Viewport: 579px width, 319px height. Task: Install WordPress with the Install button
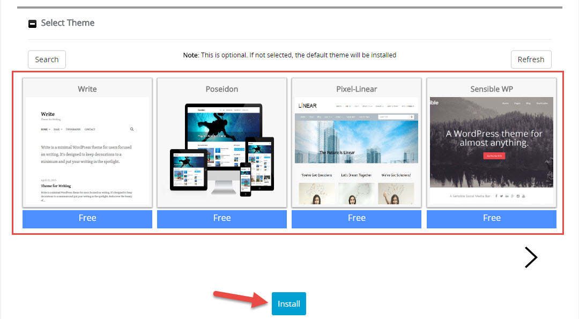tap(289, 303)
